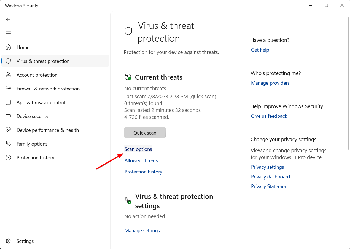Open the Settings gear icon
The height and width of the screenshot is (249, 350).
8,241
